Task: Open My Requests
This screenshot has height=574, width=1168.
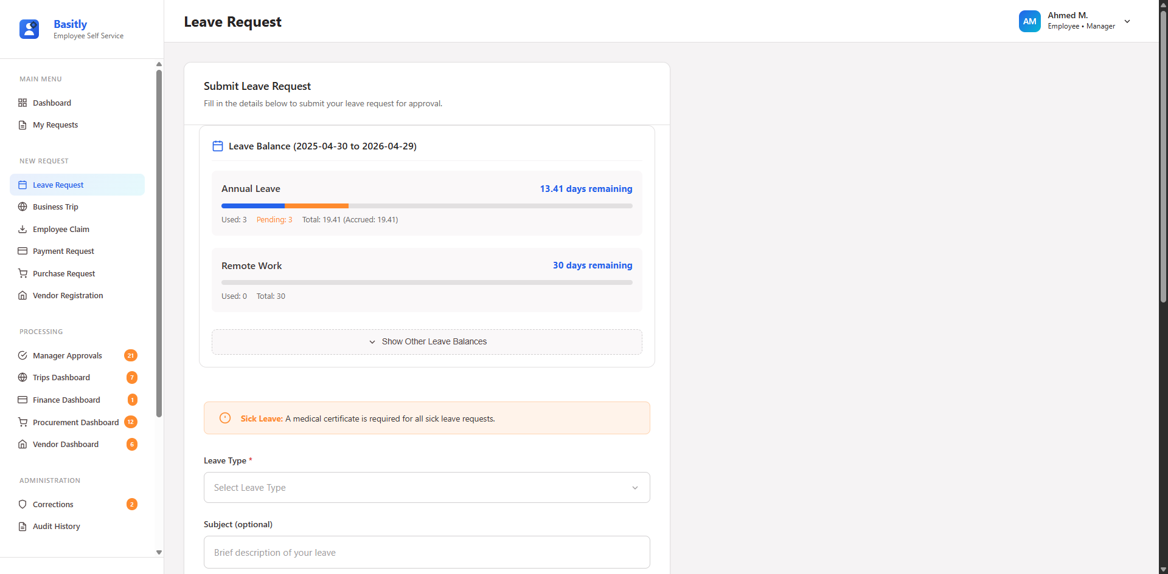Action: point(55,125)
